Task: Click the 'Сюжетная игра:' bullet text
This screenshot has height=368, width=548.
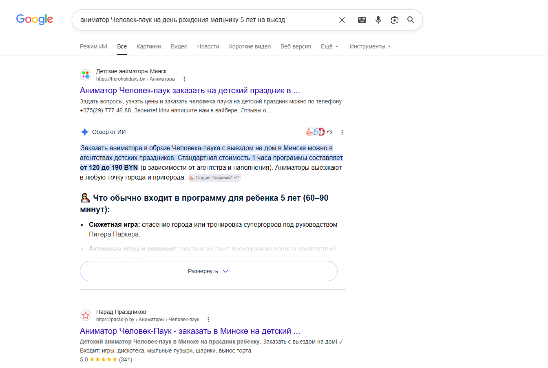Action: [115, 225]
